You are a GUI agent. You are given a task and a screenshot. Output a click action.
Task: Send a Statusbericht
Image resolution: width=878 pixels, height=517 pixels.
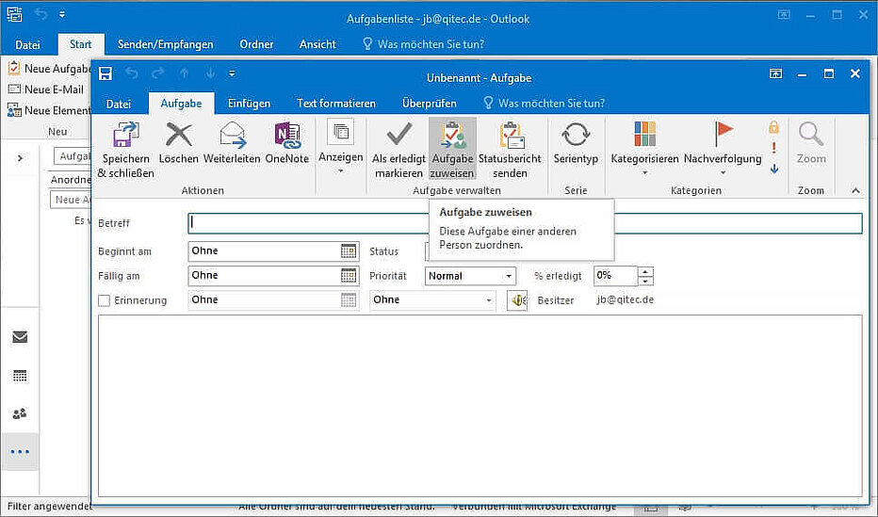pyautogui.click(x=510, y=149)
